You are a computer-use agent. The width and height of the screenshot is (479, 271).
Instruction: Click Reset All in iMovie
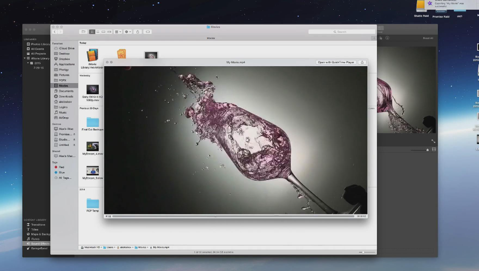pos(428,38)
